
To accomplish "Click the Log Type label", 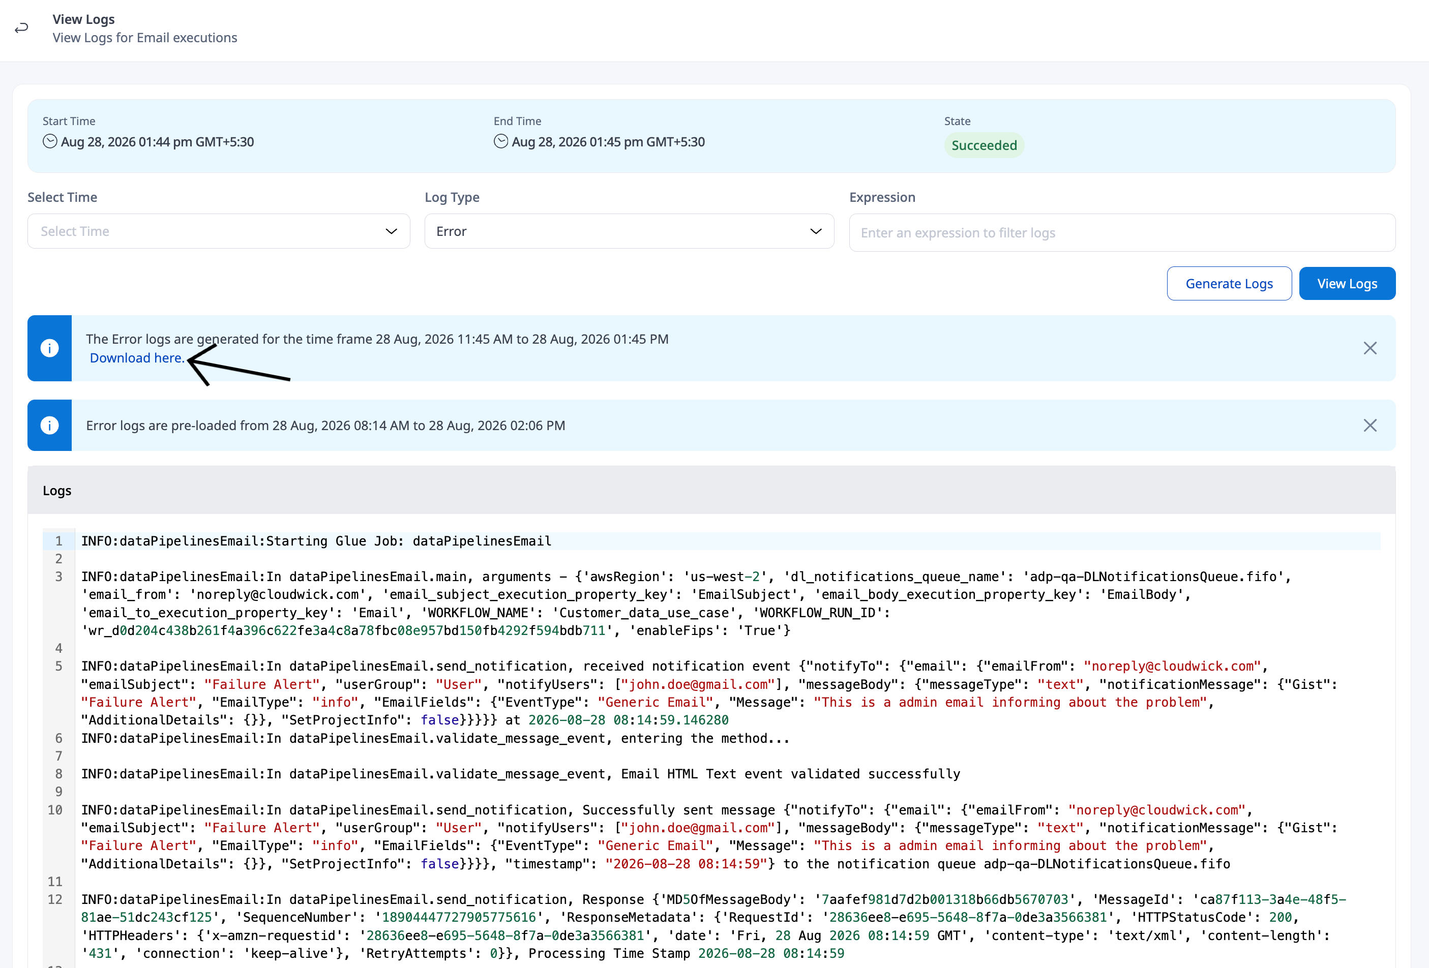I will [x=452, y=197].
